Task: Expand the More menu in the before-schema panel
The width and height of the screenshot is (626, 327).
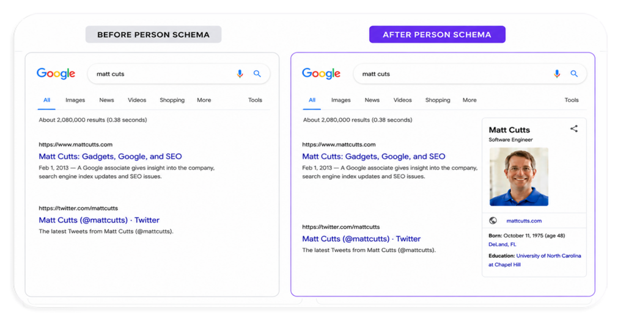Action: pos(204,100)
